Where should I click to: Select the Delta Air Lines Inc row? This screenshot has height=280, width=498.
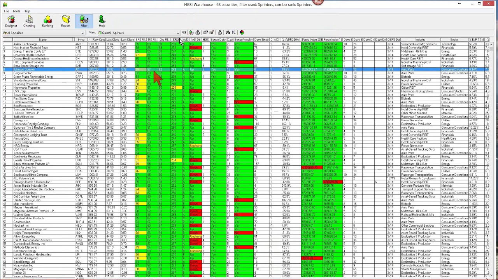[246, 168]
